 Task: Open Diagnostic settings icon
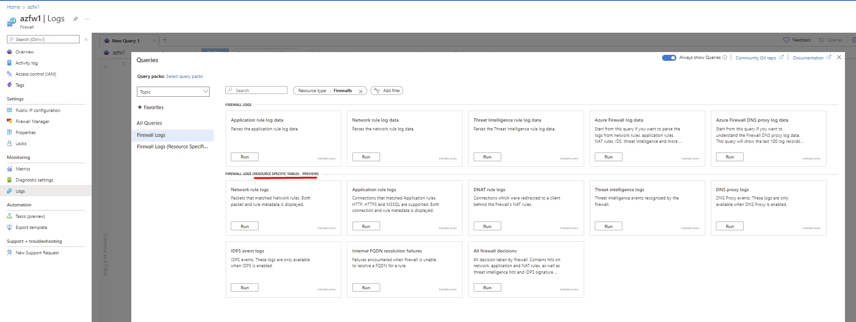10,180
